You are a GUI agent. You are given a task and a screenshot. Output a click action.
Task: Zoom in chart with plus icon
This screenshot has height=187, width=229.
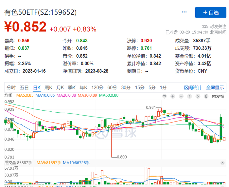pyautogui.click(x=173, y=96)
